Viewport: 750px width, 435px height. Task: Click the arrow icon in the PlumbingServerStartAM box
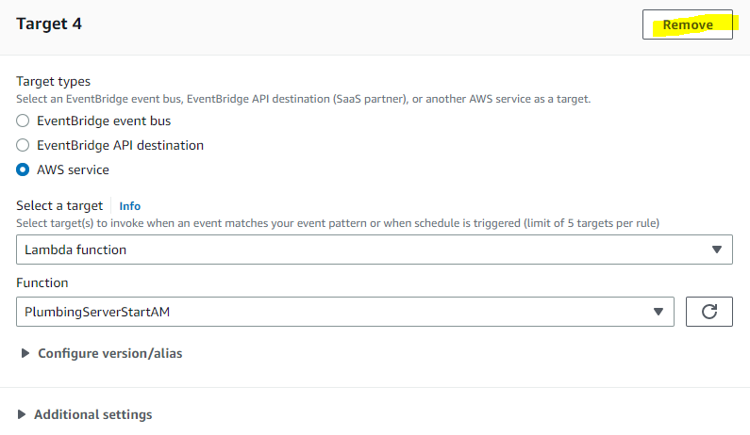pos(658,313)
